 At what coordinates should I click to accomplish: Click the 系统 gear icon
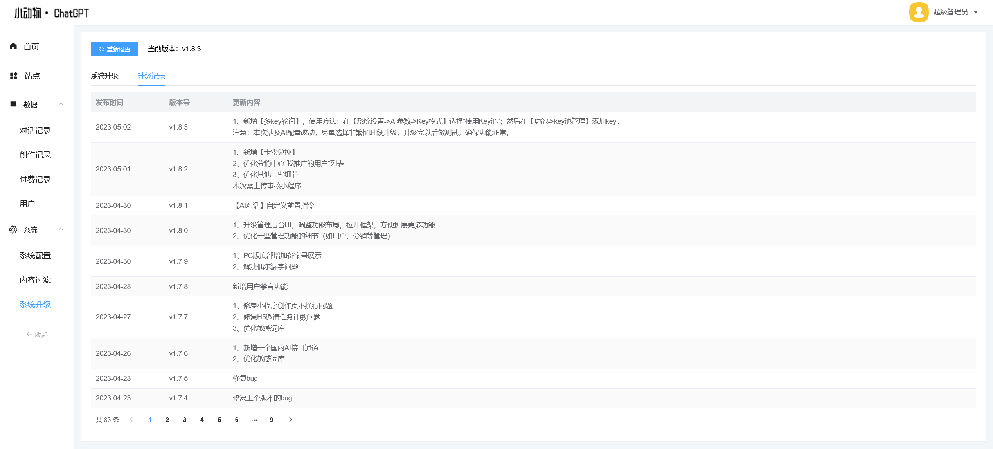(x=13, y=230)
